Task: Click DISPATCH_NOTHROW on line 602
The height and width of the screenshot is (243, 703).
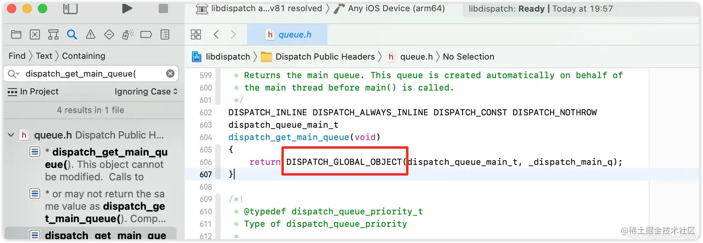Action: coord(555,112)
